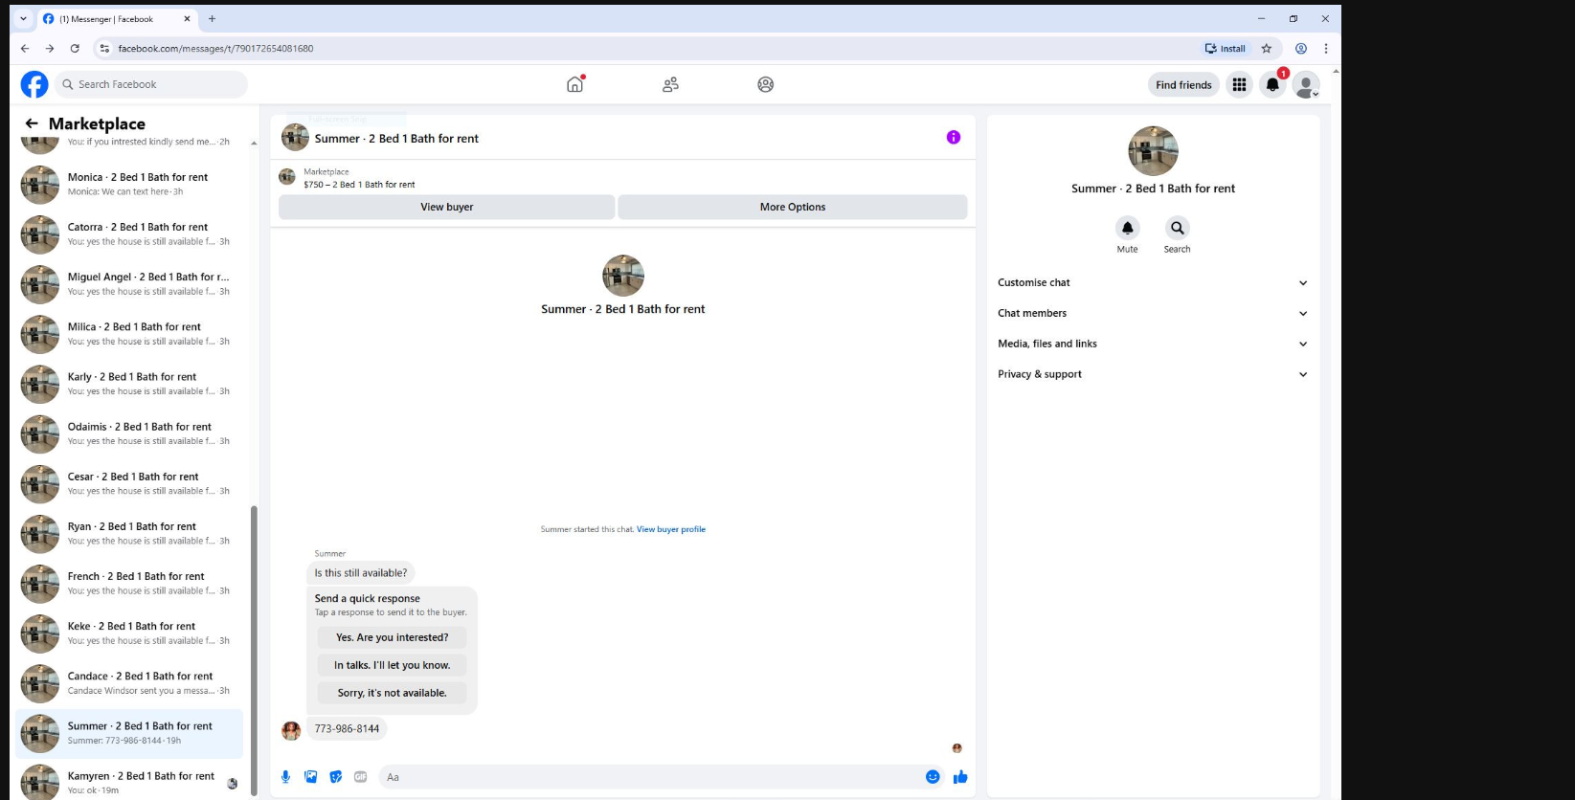Focus the Search Facebook field
Viewport: 1575px width, 800px height.
click(151, 84)
